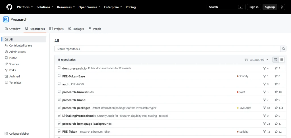This screenshot has width=291, height=138.
Task: Click the Sign in button
Action: [254, 7]
